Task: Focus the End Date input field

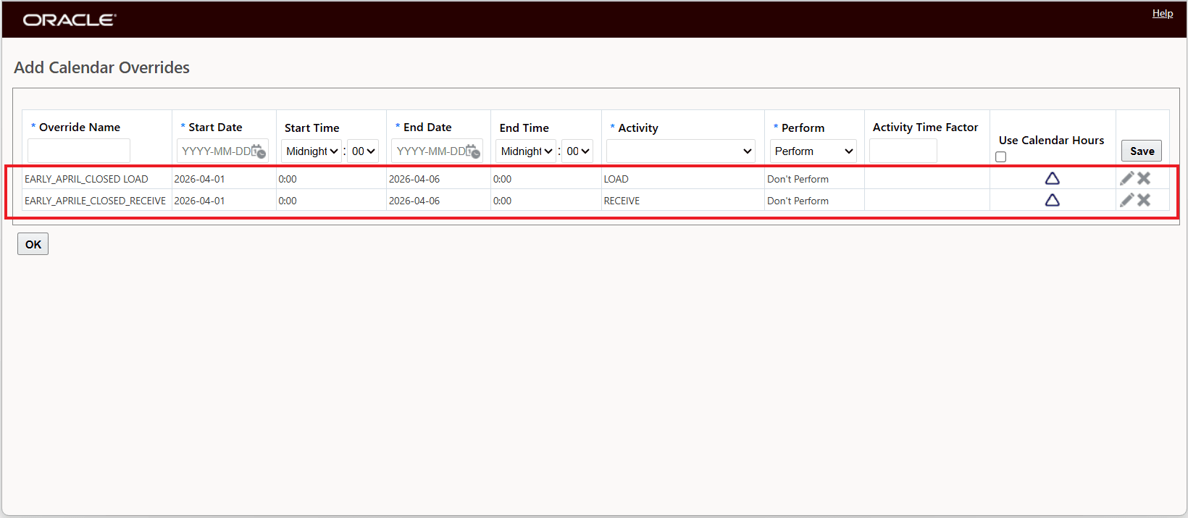Action: tap(437, 151)
